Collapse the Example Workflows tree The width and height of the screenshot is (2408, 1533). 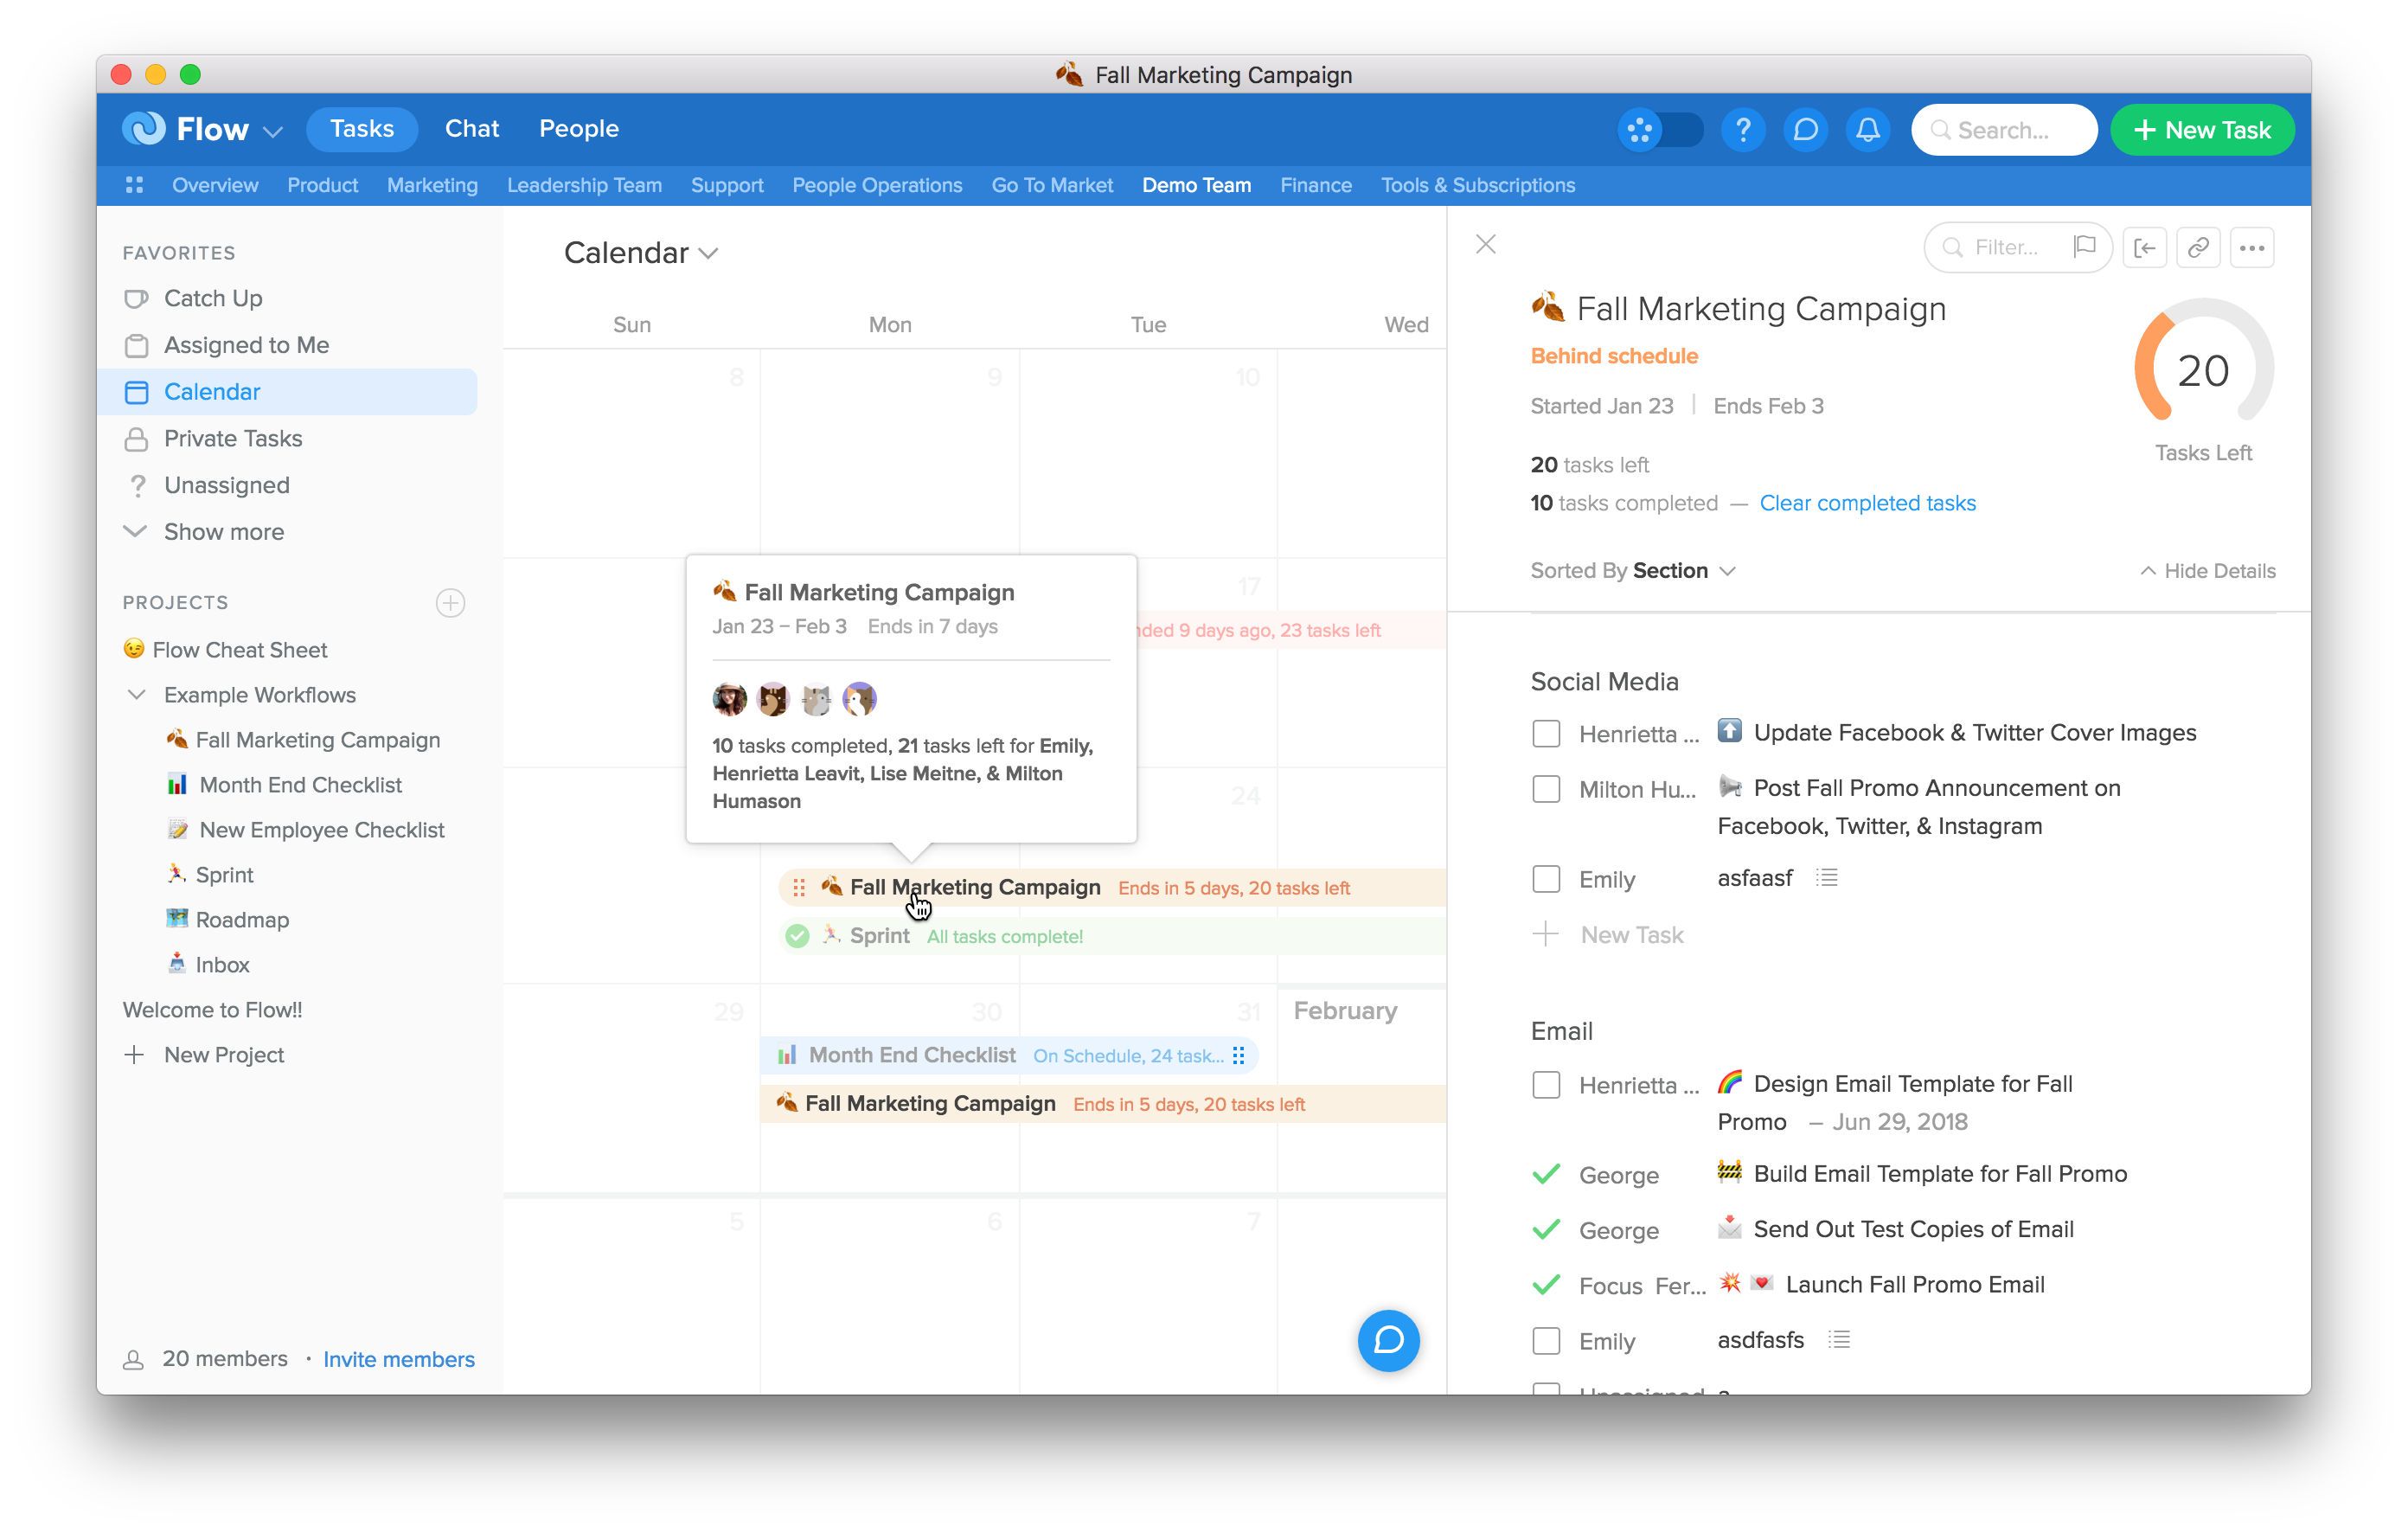pos(137,695)
